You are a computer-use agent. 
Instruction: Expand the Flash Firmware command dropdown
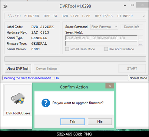point(116,27)
